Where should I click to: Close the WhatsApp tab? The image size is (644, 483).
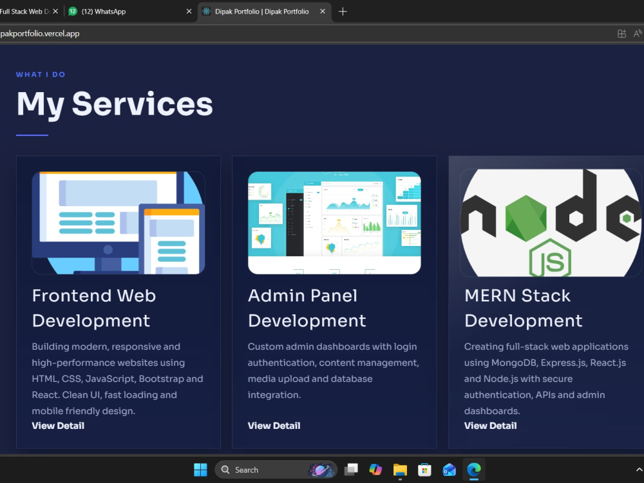[189, 12]
